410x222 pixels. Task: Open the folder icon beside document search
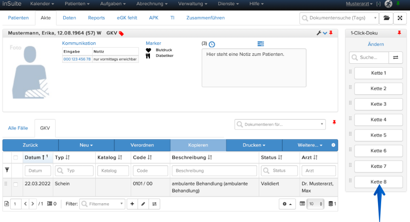(x=386, y=18)
